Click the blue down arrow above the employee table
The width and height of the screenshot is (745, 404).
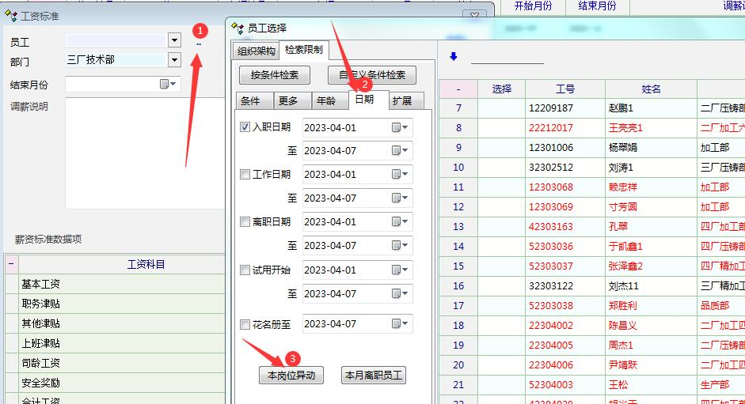click(454, 57)
